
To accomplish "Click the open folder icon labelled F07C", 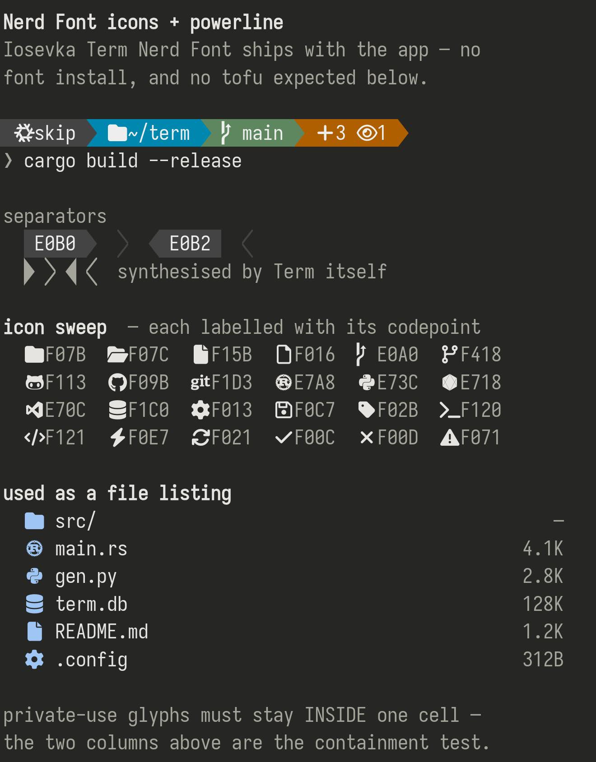I will point(117,355).
